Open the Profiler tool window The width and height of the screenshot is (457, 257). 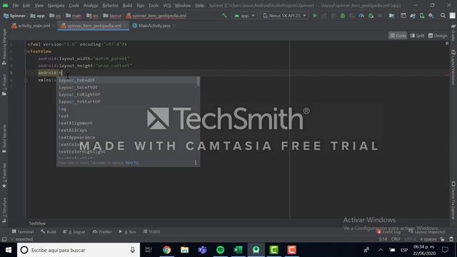(x=102, y=231)
